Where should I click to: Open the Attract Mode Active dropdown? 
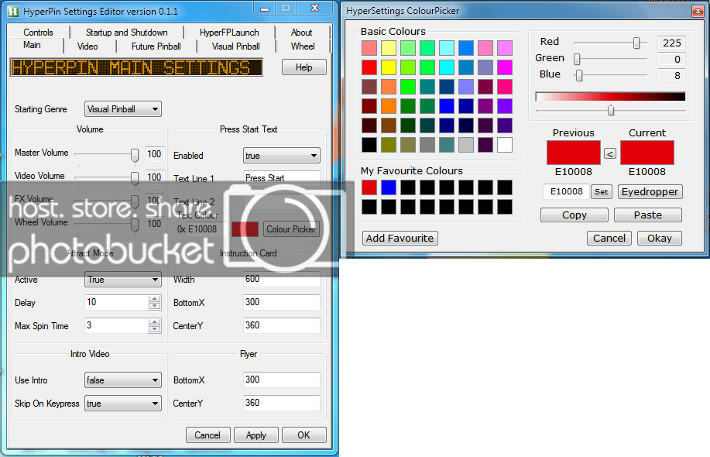pyautogui.click(x=122, y=280)
